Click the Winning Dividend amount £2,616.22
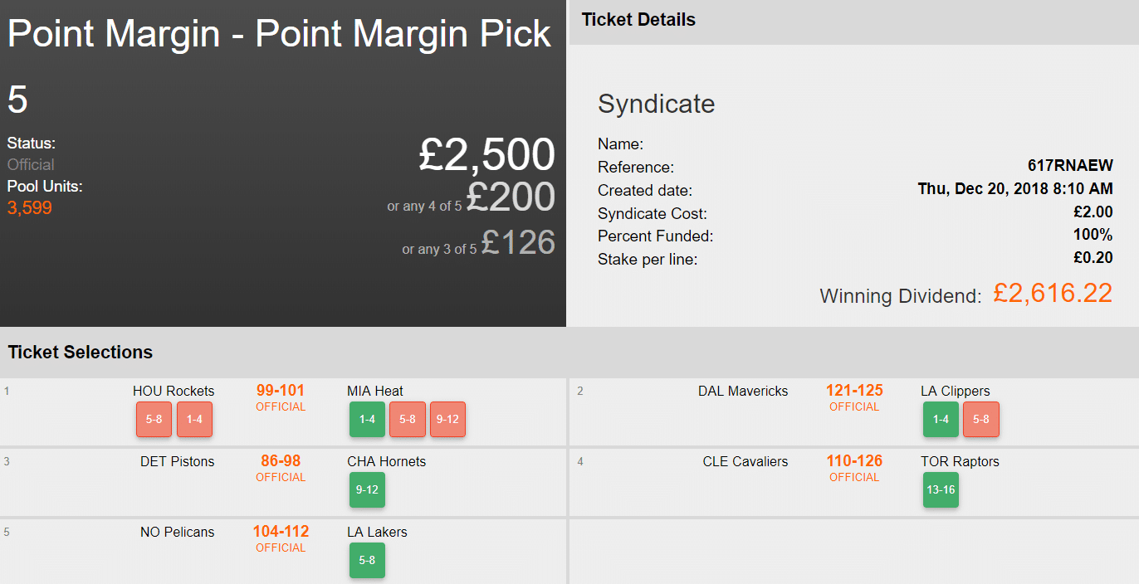 [1053, 293]
